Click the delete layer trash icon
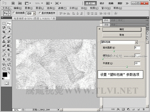150x112 pixels. click(143, 109)
